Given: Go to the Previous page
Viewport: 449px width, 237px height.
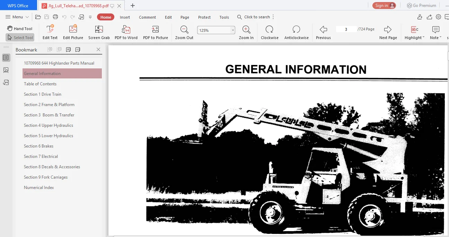Looking at the screenshot, I should tap(323, 32).
